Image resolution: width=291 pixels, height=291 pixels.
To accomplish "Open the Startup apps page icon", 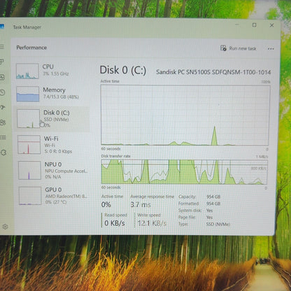I will click(3, 107).
